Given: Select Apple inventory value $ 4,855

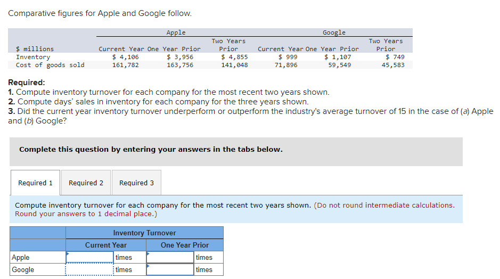Looking at the screenshot, I should click(234, 57).
